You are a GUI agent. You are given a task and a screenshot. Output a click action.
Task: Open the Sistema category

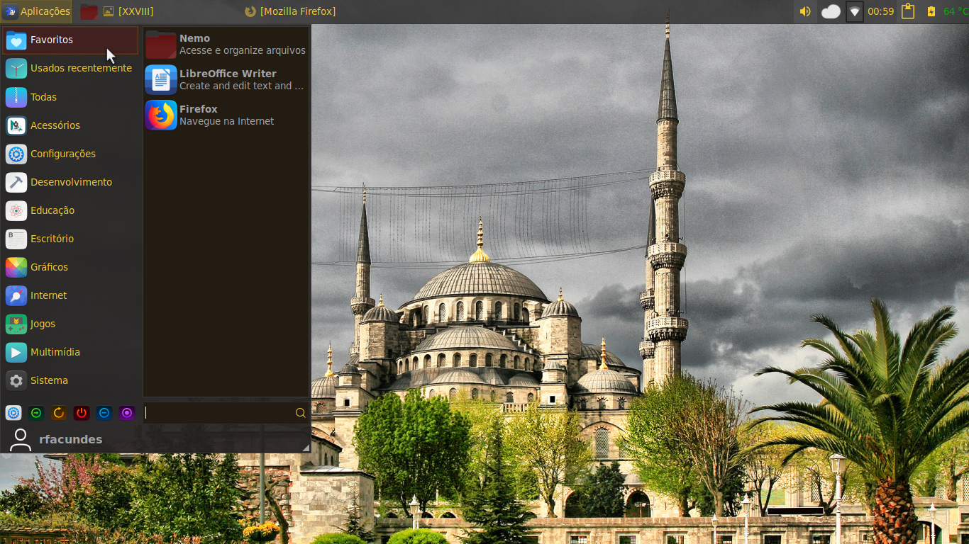tap(70, 380)
